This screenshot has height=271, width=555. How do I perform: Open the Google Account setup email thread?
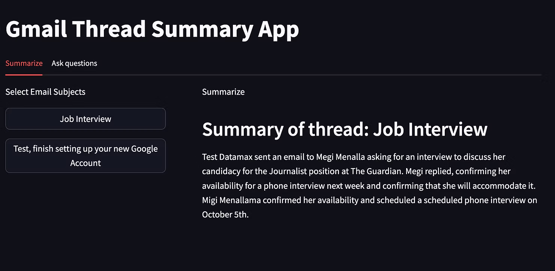(85, 155)
